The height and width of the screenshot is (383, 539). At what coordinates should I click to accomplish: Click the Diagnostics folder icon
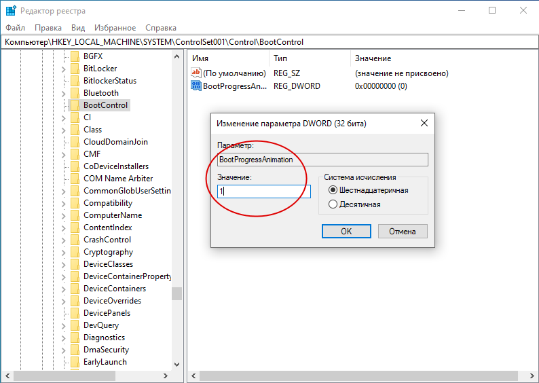75,338
